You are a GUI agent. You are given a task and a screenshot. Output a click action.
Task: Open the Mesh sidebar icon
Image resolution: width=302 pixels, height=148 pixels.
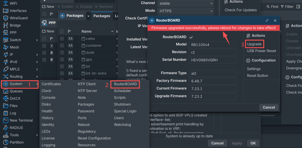click(6, 47)
